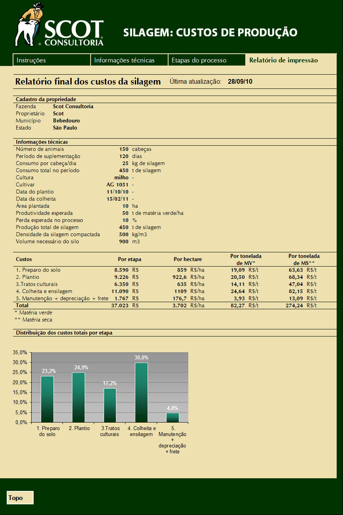This screenshot has width=343, height=515.
Task: Select the last update date 28/09/10
Action: click(240, 82)
